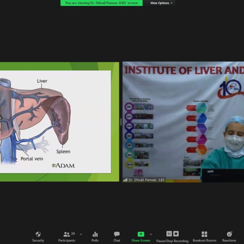Open Breakout Rooms
The width and height of the screenshot is (244, 244).
(x=204, y=234)
